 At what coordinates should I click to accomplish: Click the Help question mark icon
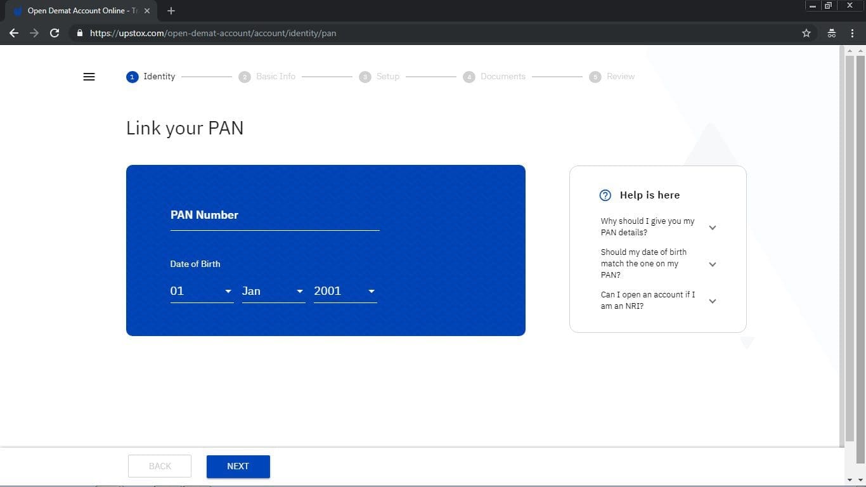(x=605, y=195)
